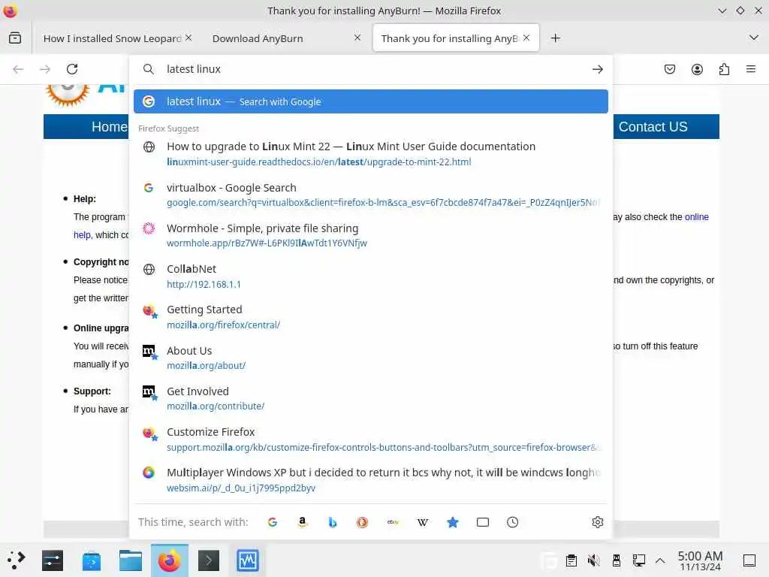
Task: Search this time with DuckDuckGo icon
Action: (363, 522)
